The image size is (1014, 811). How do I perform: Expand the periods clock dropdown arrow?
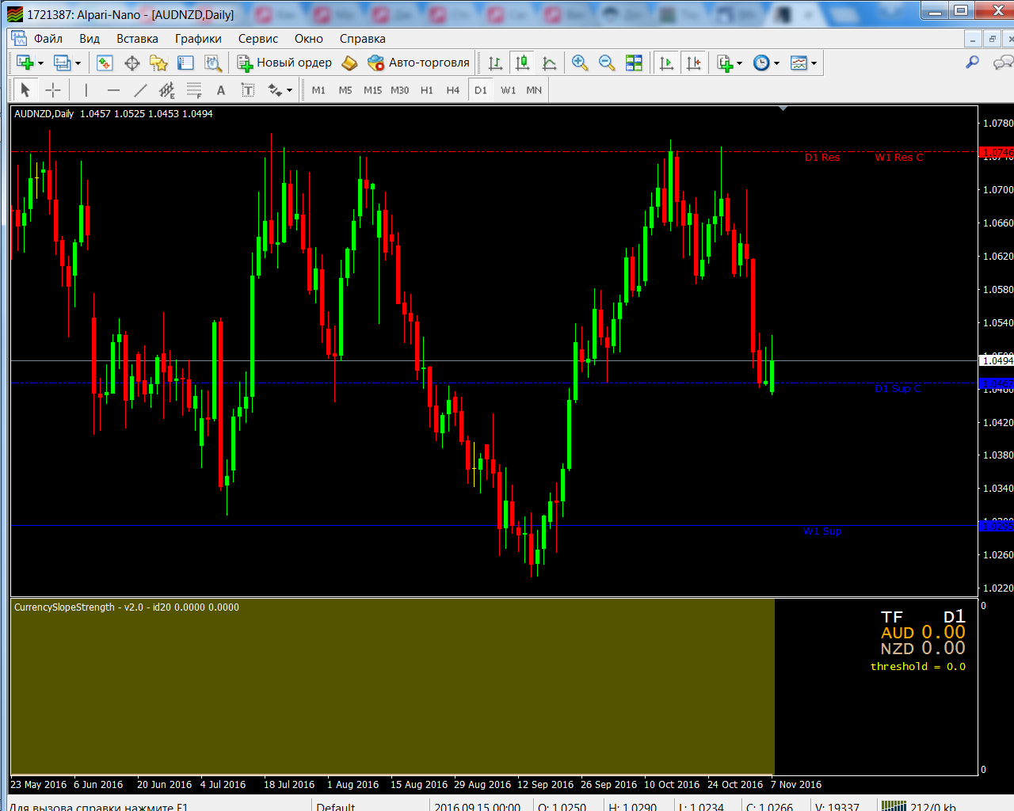click(776, 63)
